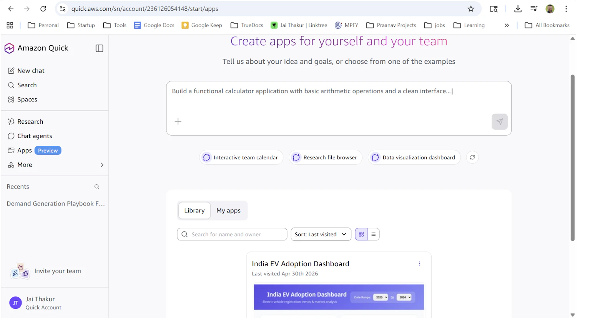This screenshot has width=615, height=318.
Task: Open the Google Docs bookmark
Action: [x=154, y=25]
